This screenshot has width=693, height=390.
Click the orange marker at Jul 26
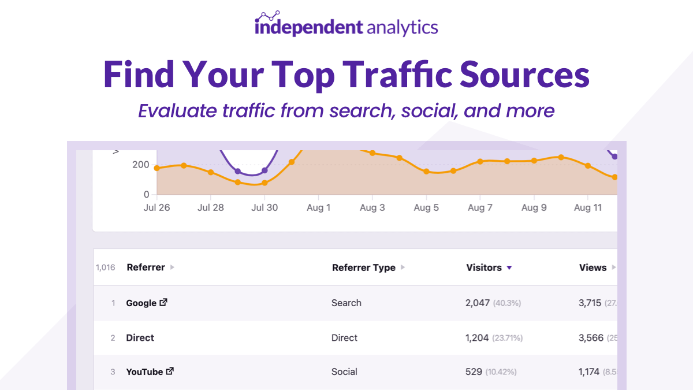[156, 169]
